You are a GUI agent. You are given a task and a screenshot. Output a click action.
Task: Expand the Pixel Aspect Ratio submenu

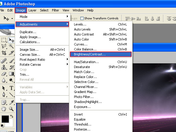click(43, 60)
